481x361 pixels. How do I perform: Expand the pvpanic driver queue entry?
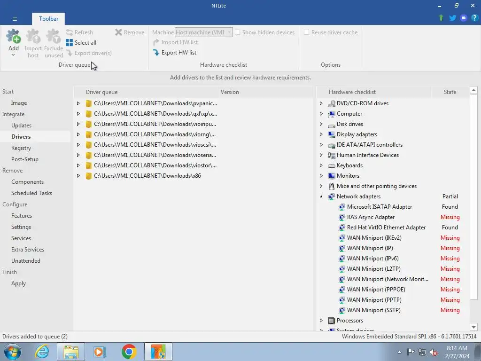78,103
